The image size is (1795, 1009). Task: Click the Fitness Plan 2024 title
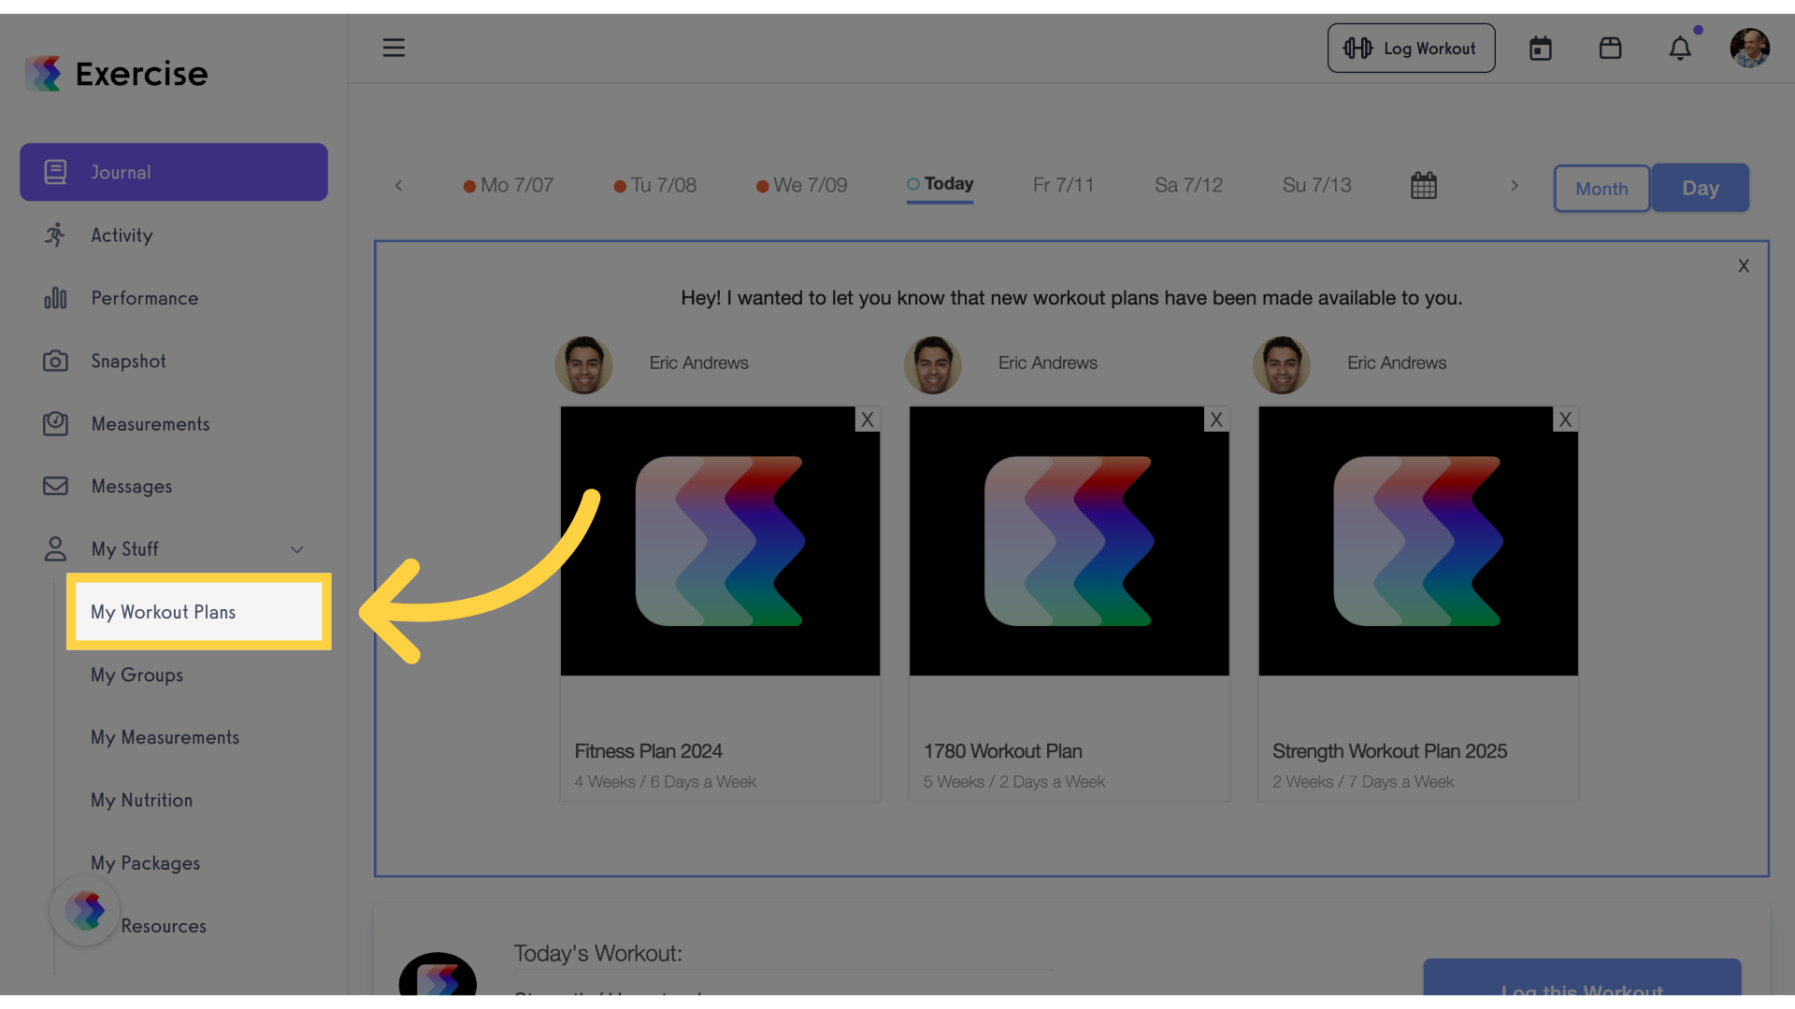648,751
